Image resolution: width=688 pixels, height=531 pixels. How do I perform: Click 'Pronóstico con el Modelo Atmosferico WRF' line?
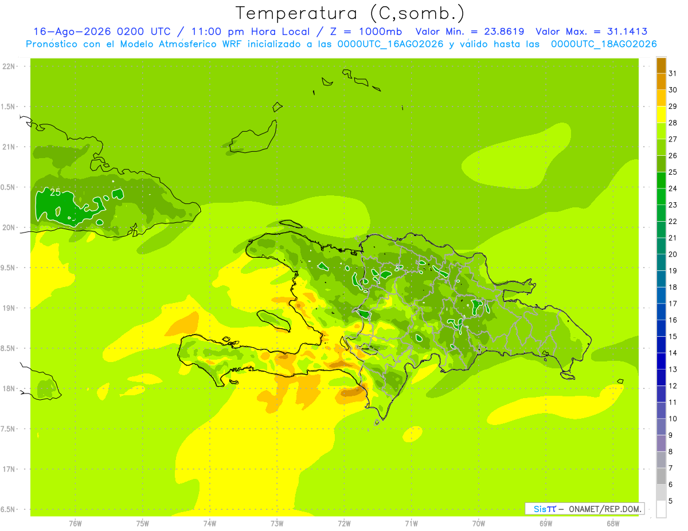(135, 44)
